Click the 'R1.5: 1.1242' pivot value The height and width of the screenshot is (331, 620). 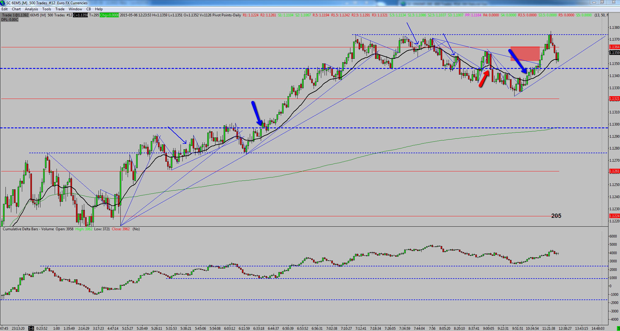click(340, 15)
